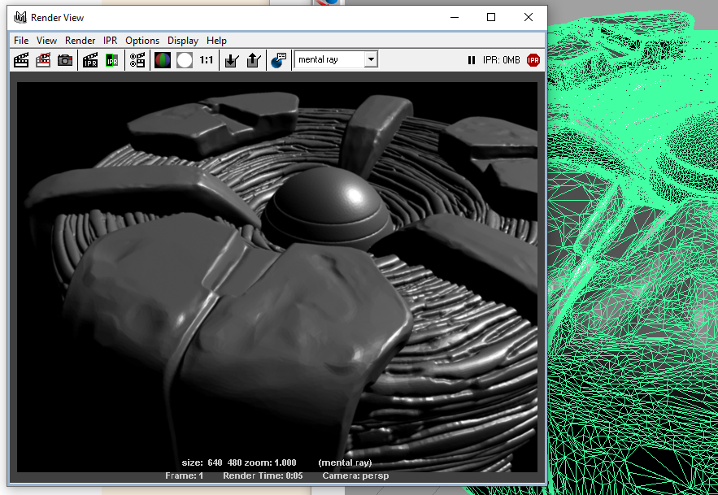Display the RGB channels
Viewport: 718px width, 495px height.
pos(162,59)
